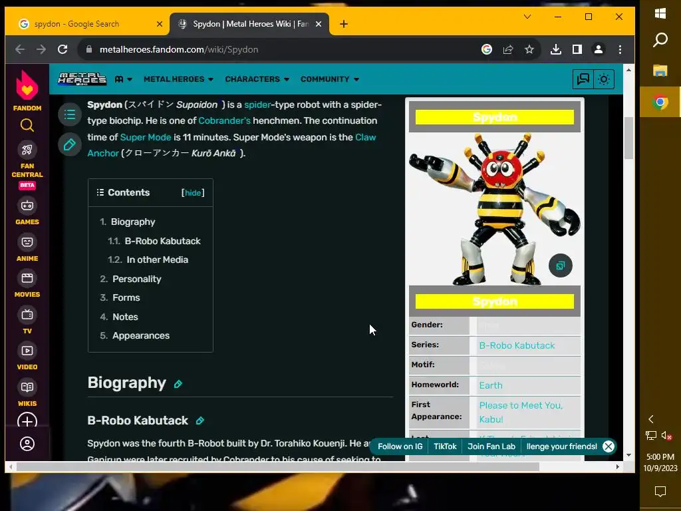
Task: Open the Cobrander's link
Action: point(224,121)
